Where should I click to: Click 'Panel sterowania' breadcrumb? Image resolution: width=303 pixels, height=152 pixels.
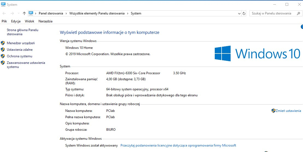tap(51, 13)
